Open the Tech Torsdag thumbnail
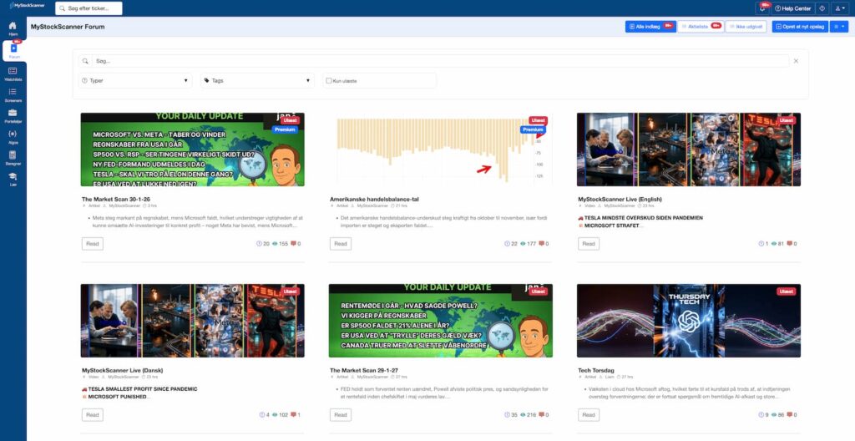855x441 pixels. point(688,321)
